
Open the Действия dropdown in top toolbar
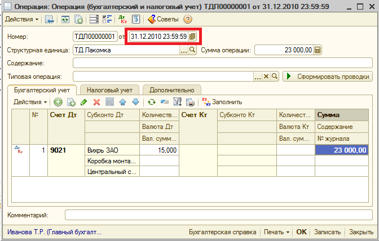click(22, 19)
